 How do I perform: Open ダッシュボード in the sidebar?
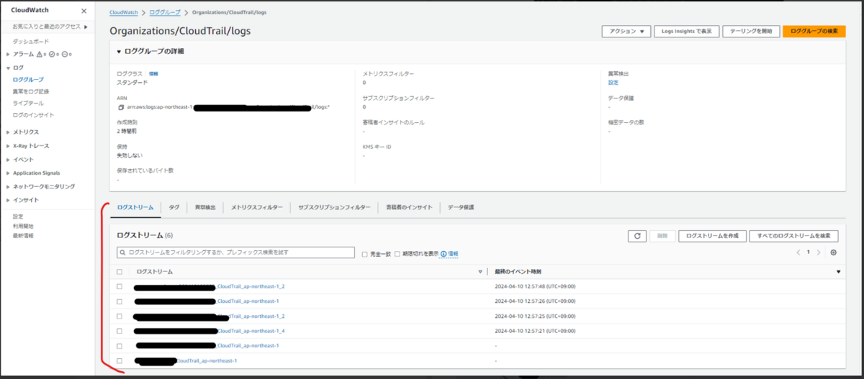point(31,42)
